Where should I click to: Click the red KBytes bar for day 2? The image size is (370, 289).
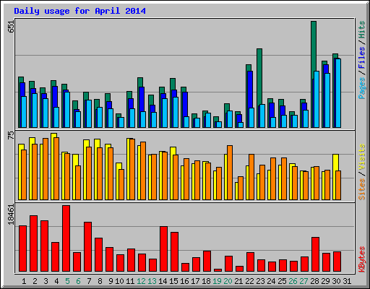[x=33, y=243]
